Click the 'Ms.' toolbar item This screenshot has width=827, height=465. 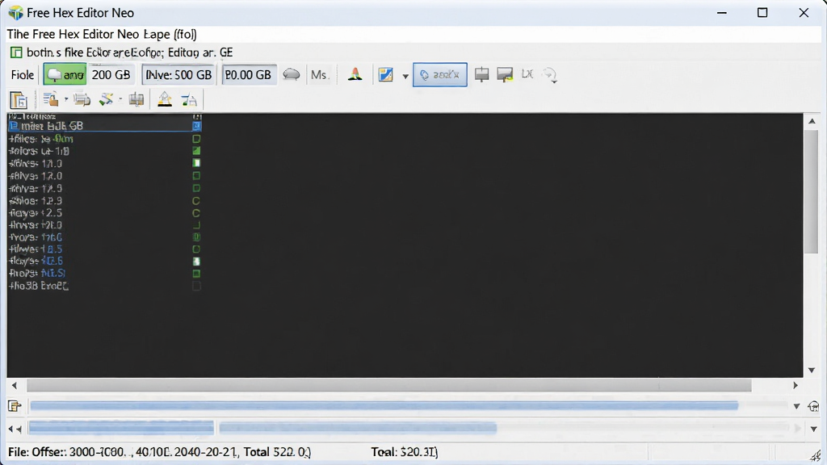[x=319, y=75]
